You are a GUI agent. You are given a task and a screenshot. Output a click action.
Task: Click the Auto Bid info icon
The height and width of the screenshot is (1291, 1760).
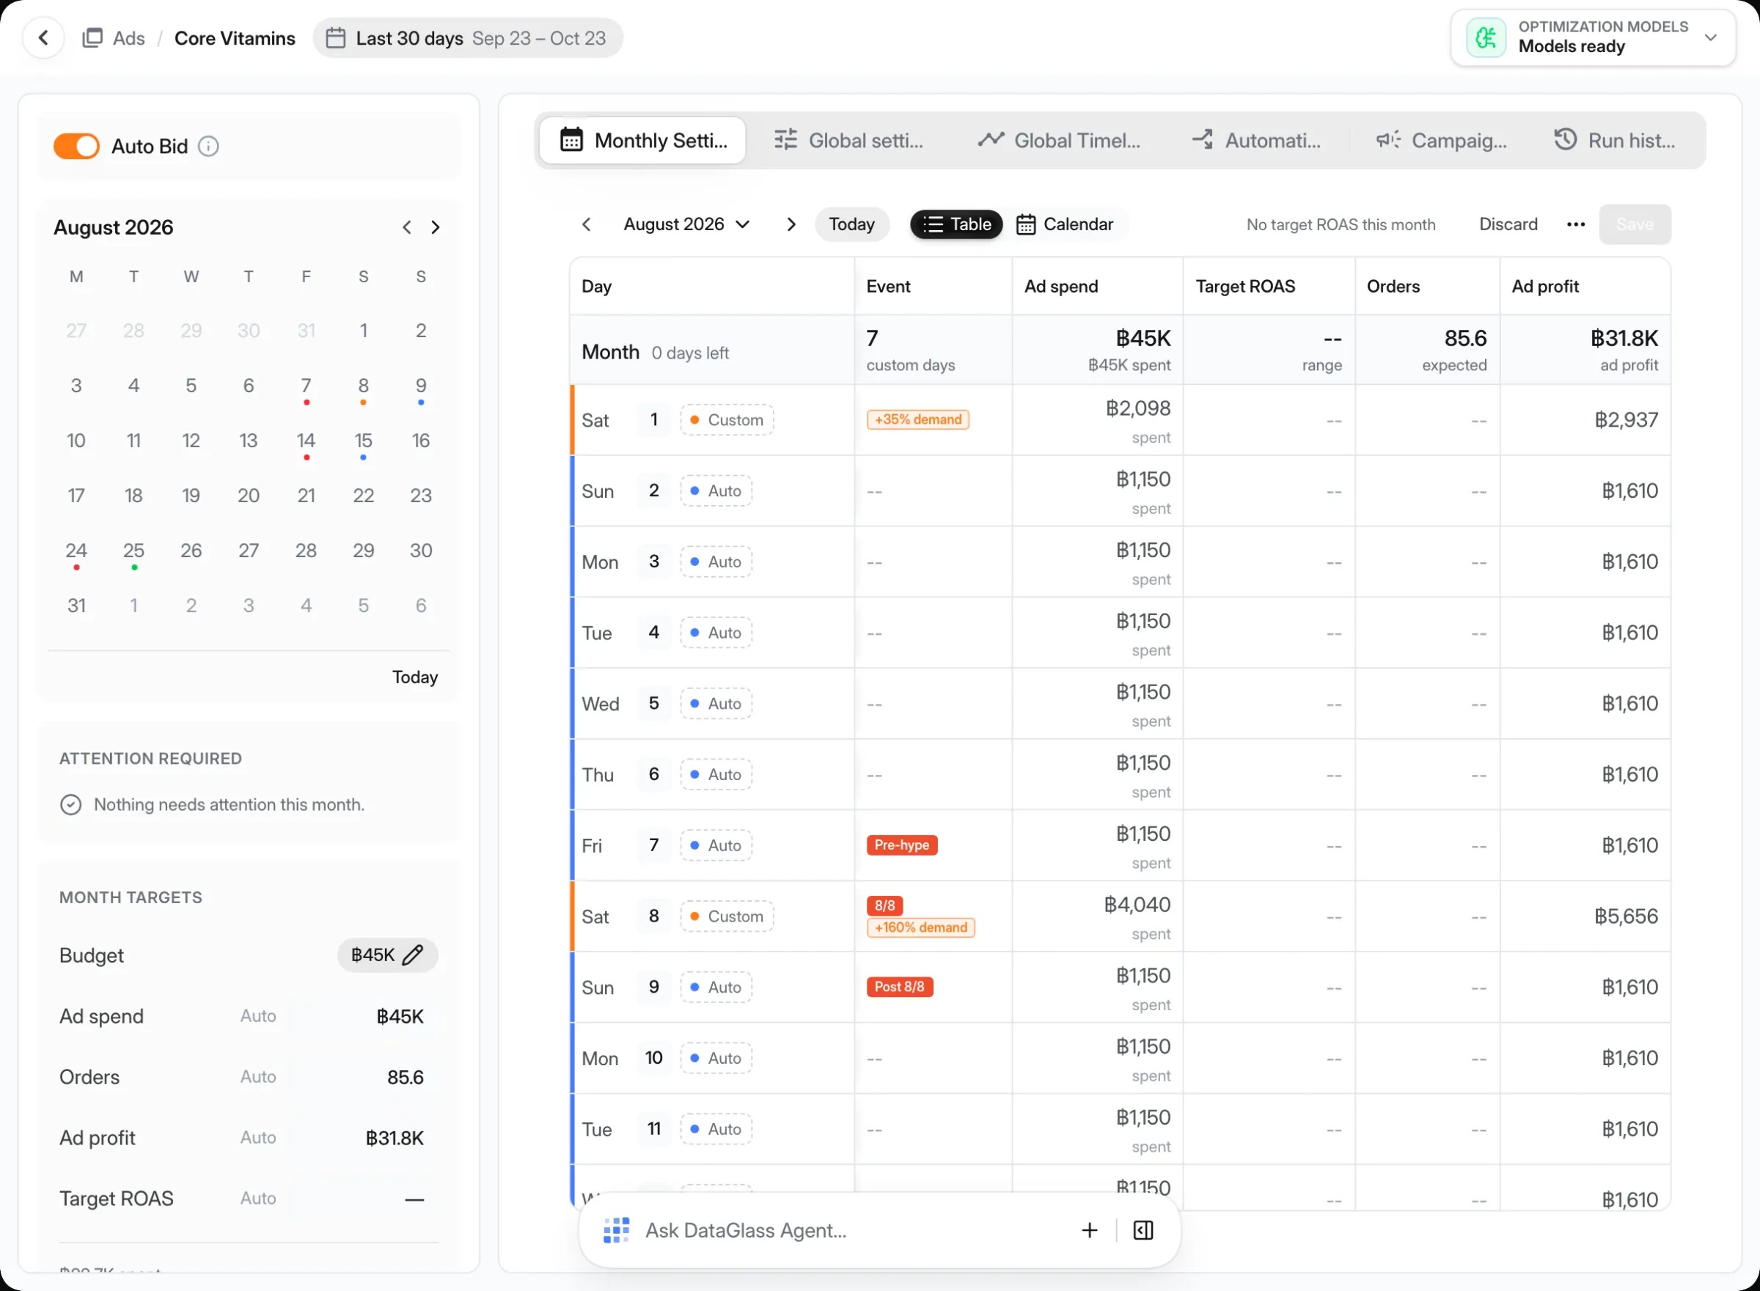tap(209, 146)
